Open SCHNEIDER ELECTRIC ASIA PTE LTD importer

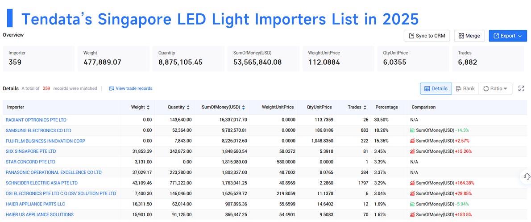pyautogui.click(x=41, y=183)
